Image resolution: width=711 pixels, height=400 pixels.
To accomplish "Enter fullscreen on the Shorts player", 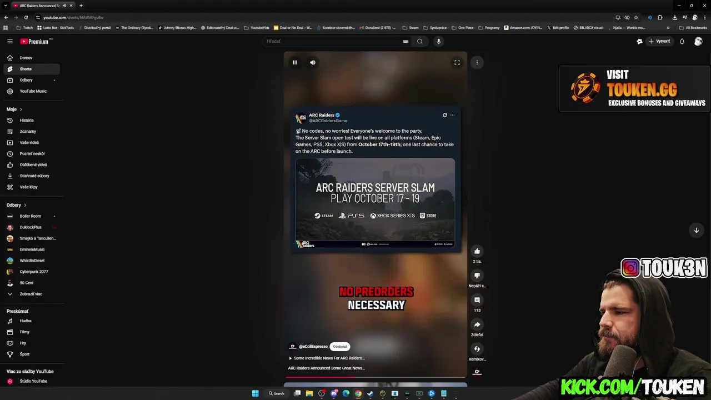I will [x=457, y=62].
